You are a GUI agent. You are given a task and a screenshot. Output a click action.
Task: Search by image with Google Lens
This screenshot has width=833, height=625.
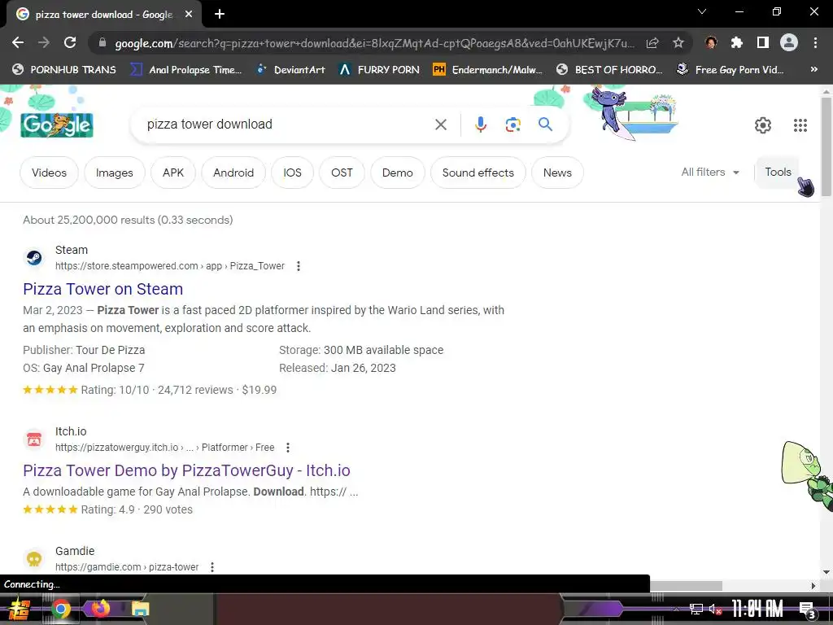[x=512, y=125]
